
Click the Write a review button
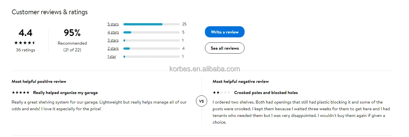click(224, 32)
